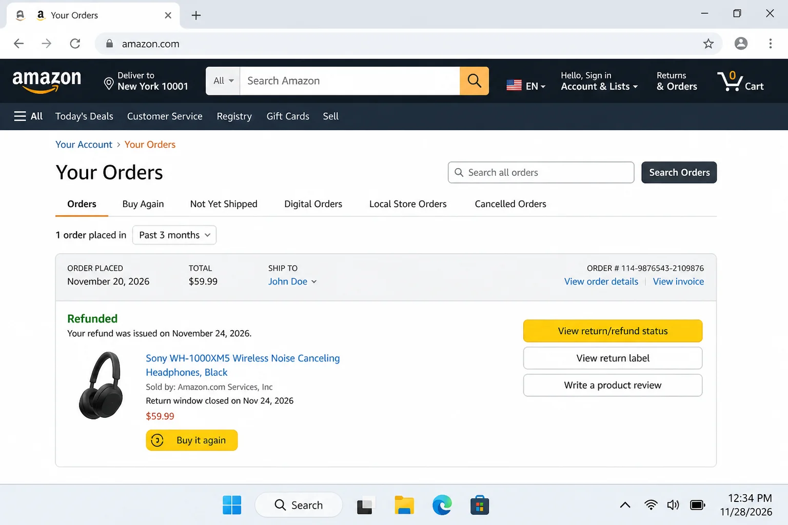
Task: Open View order details
Action: point(601,281)
